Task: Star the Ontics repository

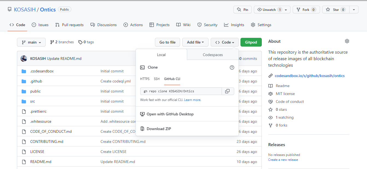Action: tap(336, 10)
